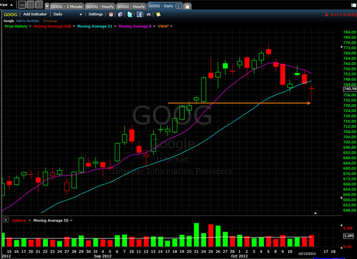The height and width of the screenshot is (259, 357).
Task: Click the 760.00 price axis label
Action: pyautogui.click(x=350, y=64)
